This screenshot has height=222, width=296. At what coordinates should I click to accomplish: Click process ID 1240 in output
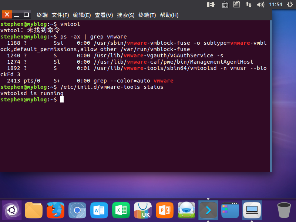(x=14, y=55)
